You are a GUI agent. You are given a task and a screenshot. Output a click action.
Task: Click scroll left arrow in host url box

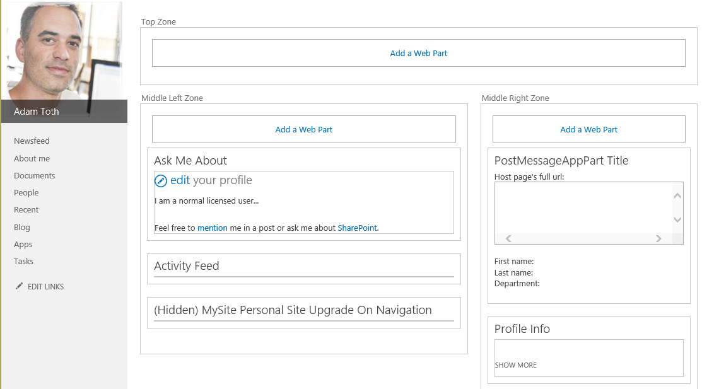pos(508,238)
